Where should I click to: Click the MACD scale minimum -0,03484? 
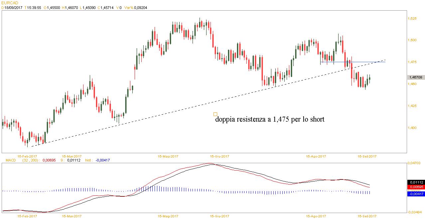click(414, 212)
